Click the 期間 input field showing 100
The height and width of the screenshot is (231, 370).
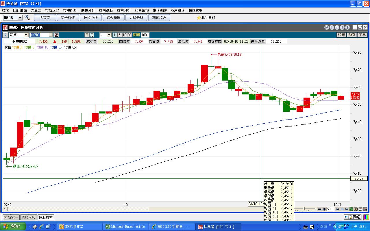(x=145, y=35)
